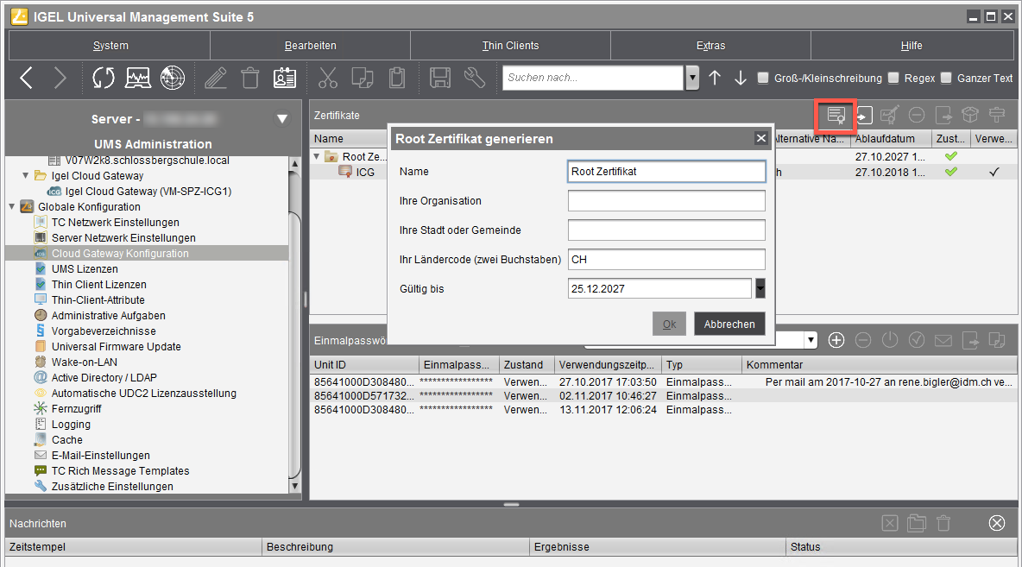Select Cloud Gateway Konfiguration tree item
1022x567 pixels.
coord(120,254)
